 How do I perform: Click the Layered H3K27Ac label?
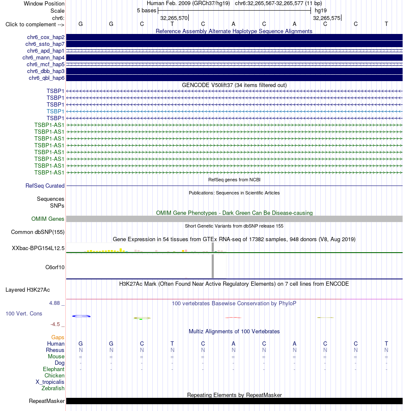pos(28,290)
